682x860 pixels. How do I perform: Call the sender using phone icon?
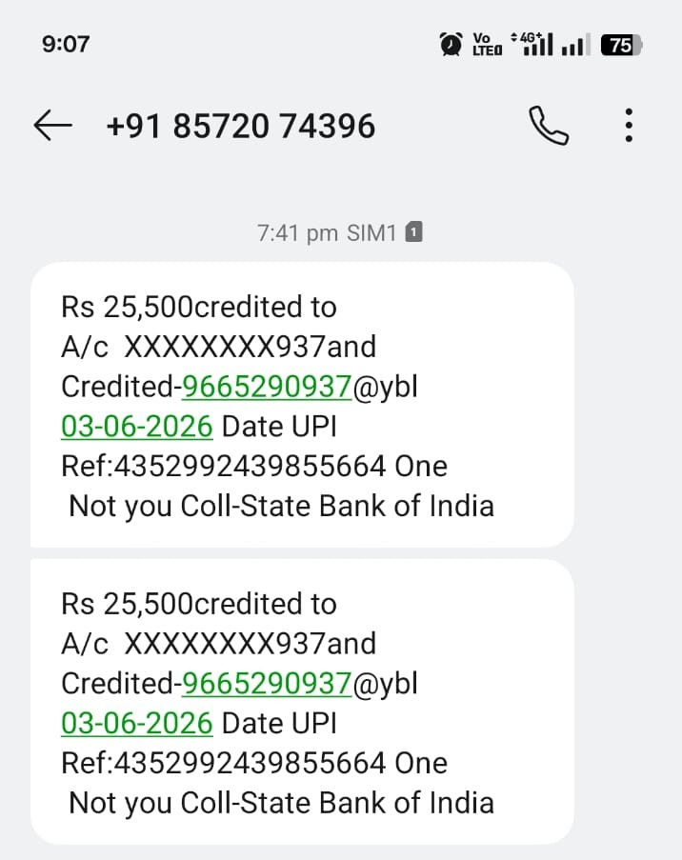549,126
